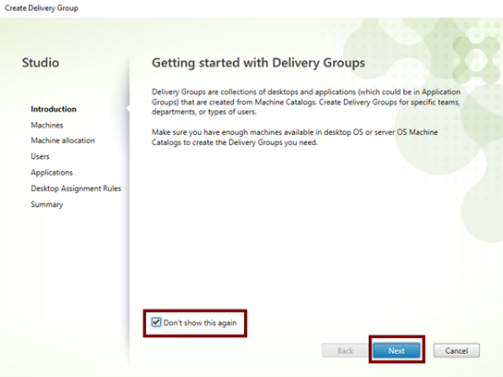
Task: Open the Machine allocation step
Action: click(x=63, y=140)
